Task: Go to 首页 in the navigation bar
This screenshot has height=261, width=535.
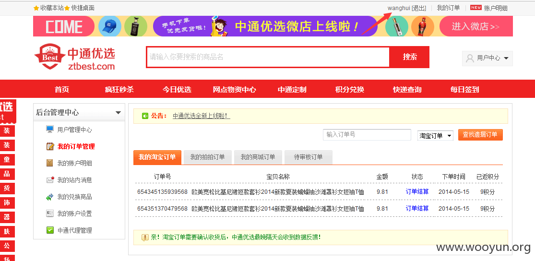Action: point(62,89)
